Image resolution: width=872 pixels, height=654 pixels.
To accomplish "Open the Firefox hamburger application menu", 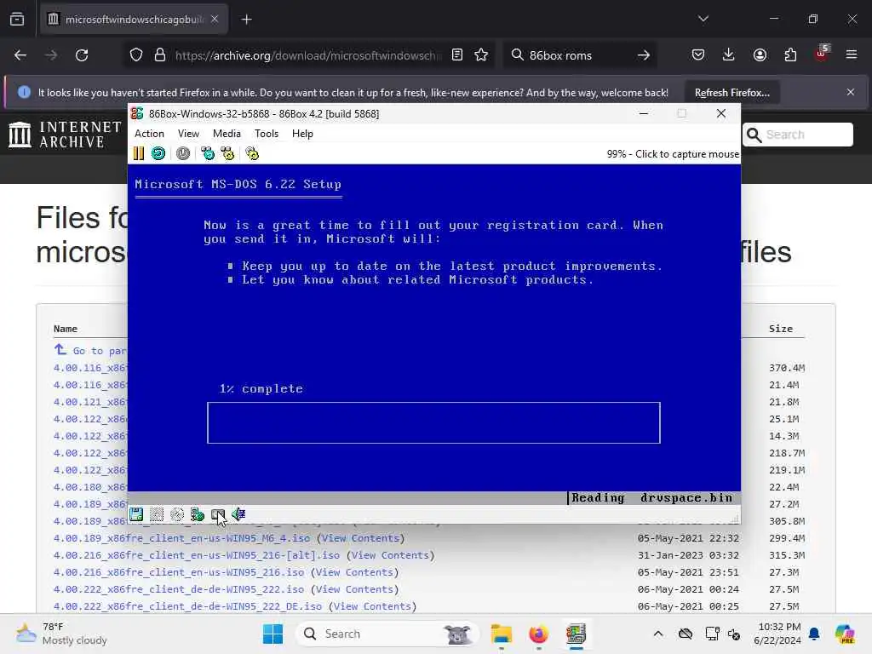I will (x=852, y=55).
